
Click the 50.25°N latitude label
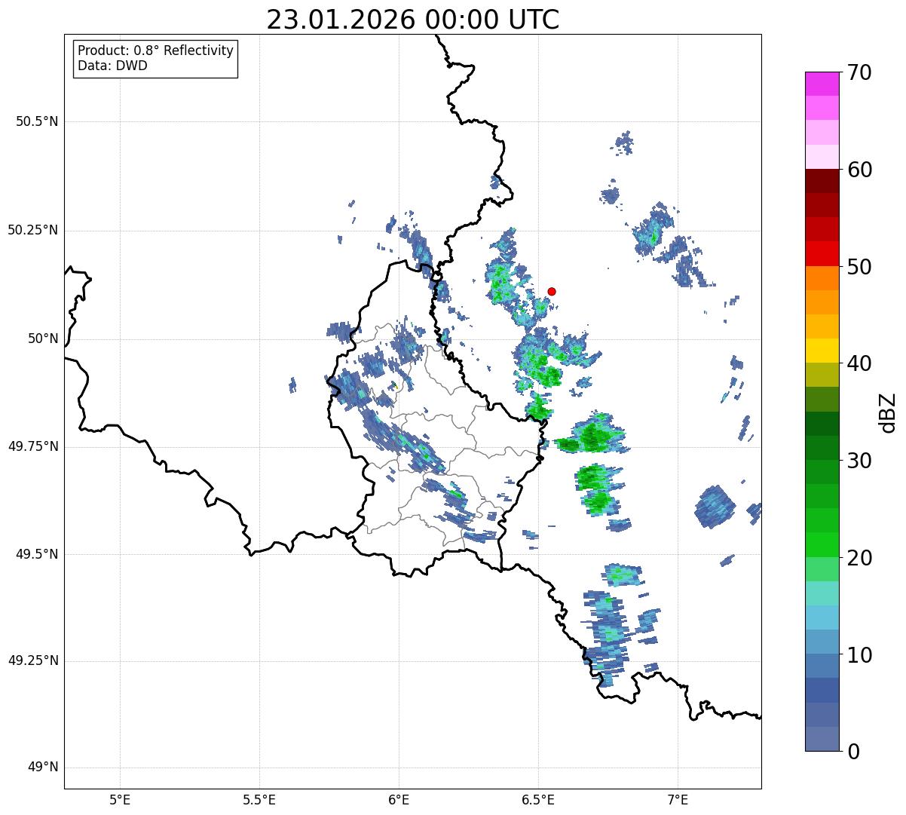(33, 230)
